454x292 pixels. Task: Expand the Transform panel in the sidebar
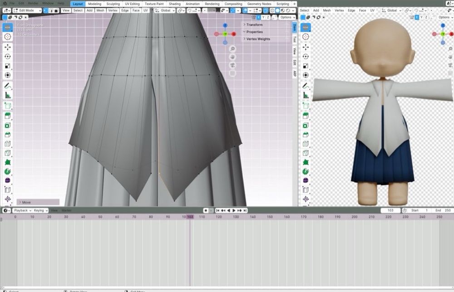pyautogui.click(x=254, y=25)
